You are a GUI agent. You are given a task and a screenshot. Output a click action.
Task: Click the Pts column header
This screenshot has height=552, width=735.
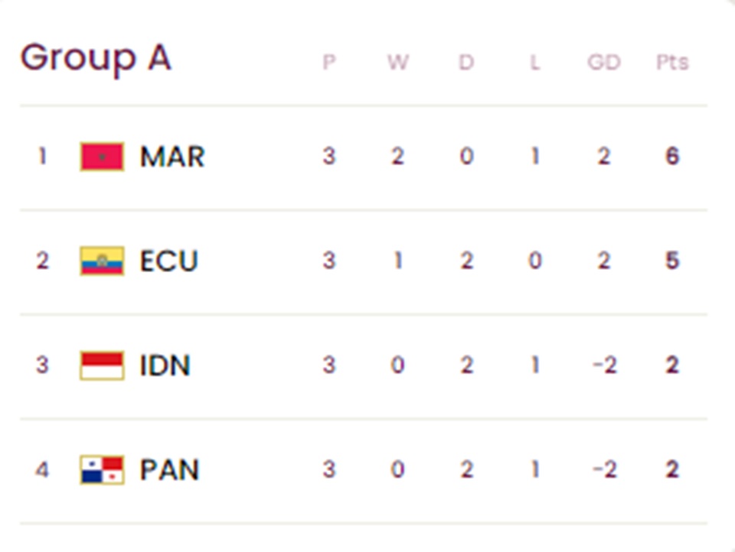(x=672, y=62)
